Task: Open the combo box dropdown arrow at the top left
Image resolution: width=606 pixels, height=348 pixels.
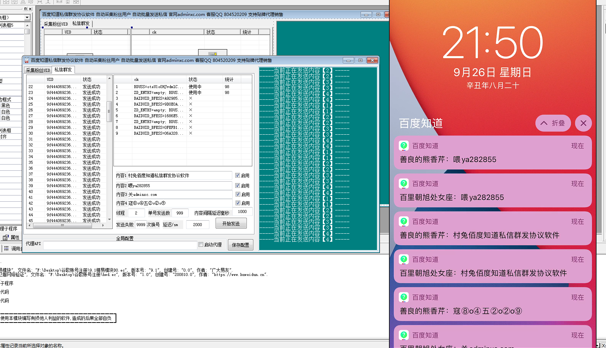Action: pyautogui.click(x=27, y=17)
